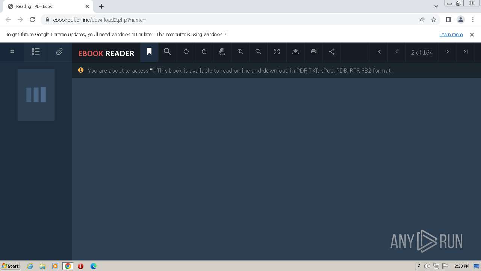Show hidden system tray icons
The image size is (481, 271).
click(419, 266)
